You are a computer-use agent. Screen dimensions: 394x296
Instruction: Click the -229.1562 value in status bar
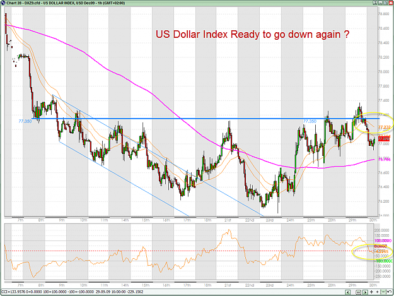pyautogui.click(x=136, y=292)
